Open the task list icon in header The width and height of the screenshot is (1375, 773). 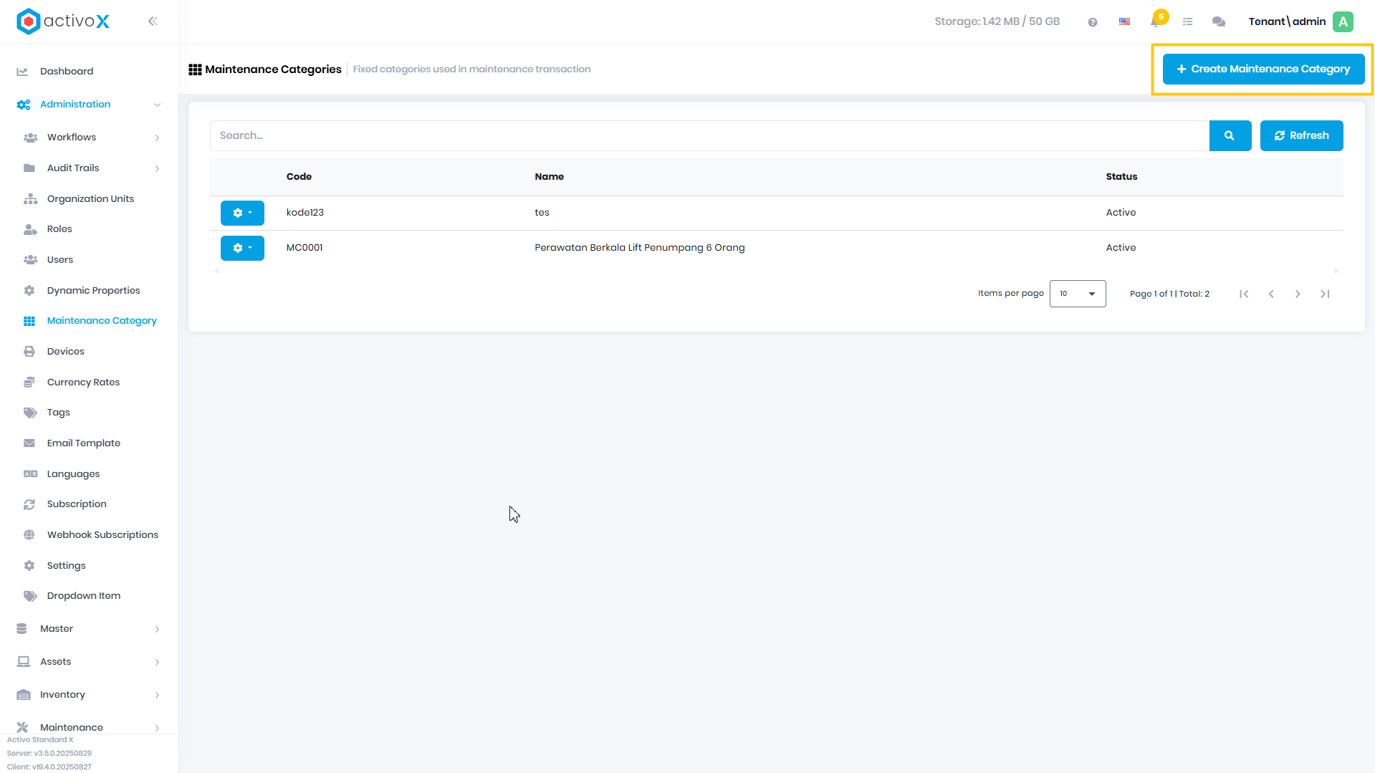(1188, 22)
